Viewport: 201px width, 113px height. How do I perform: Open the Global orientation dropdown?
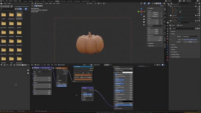pos(90,3)
